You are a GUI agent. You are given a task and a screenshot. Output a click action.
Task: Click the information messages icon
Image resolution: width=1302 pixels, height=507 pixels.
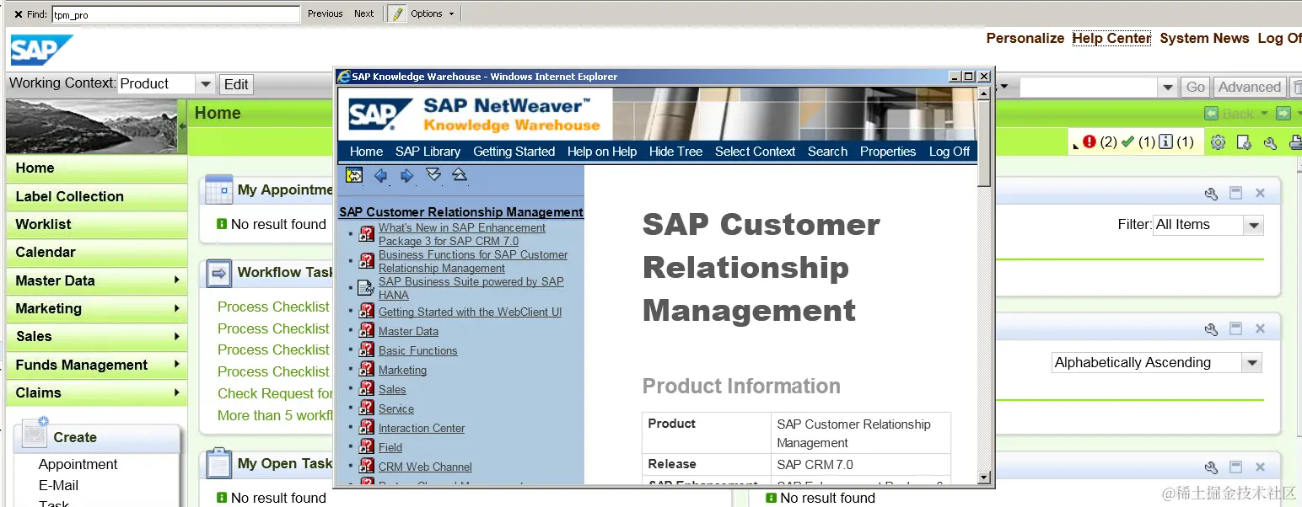point(1165,141)
